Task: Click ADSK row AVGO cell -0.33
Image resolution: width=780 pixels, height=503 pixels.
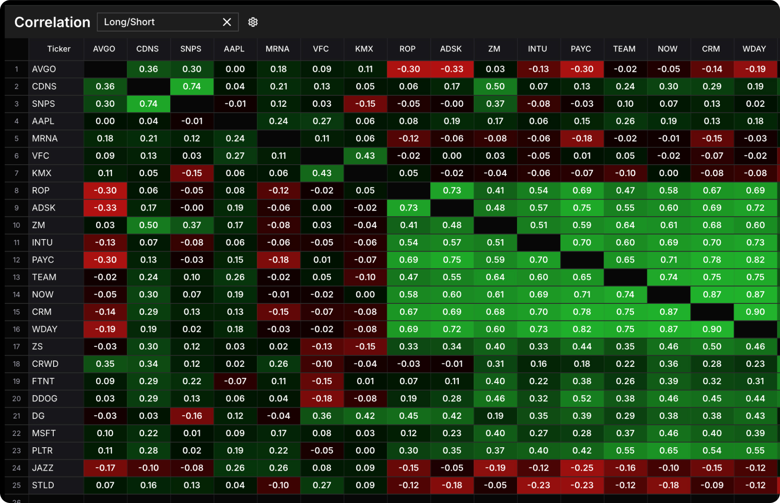Action: tap(105, 208)
